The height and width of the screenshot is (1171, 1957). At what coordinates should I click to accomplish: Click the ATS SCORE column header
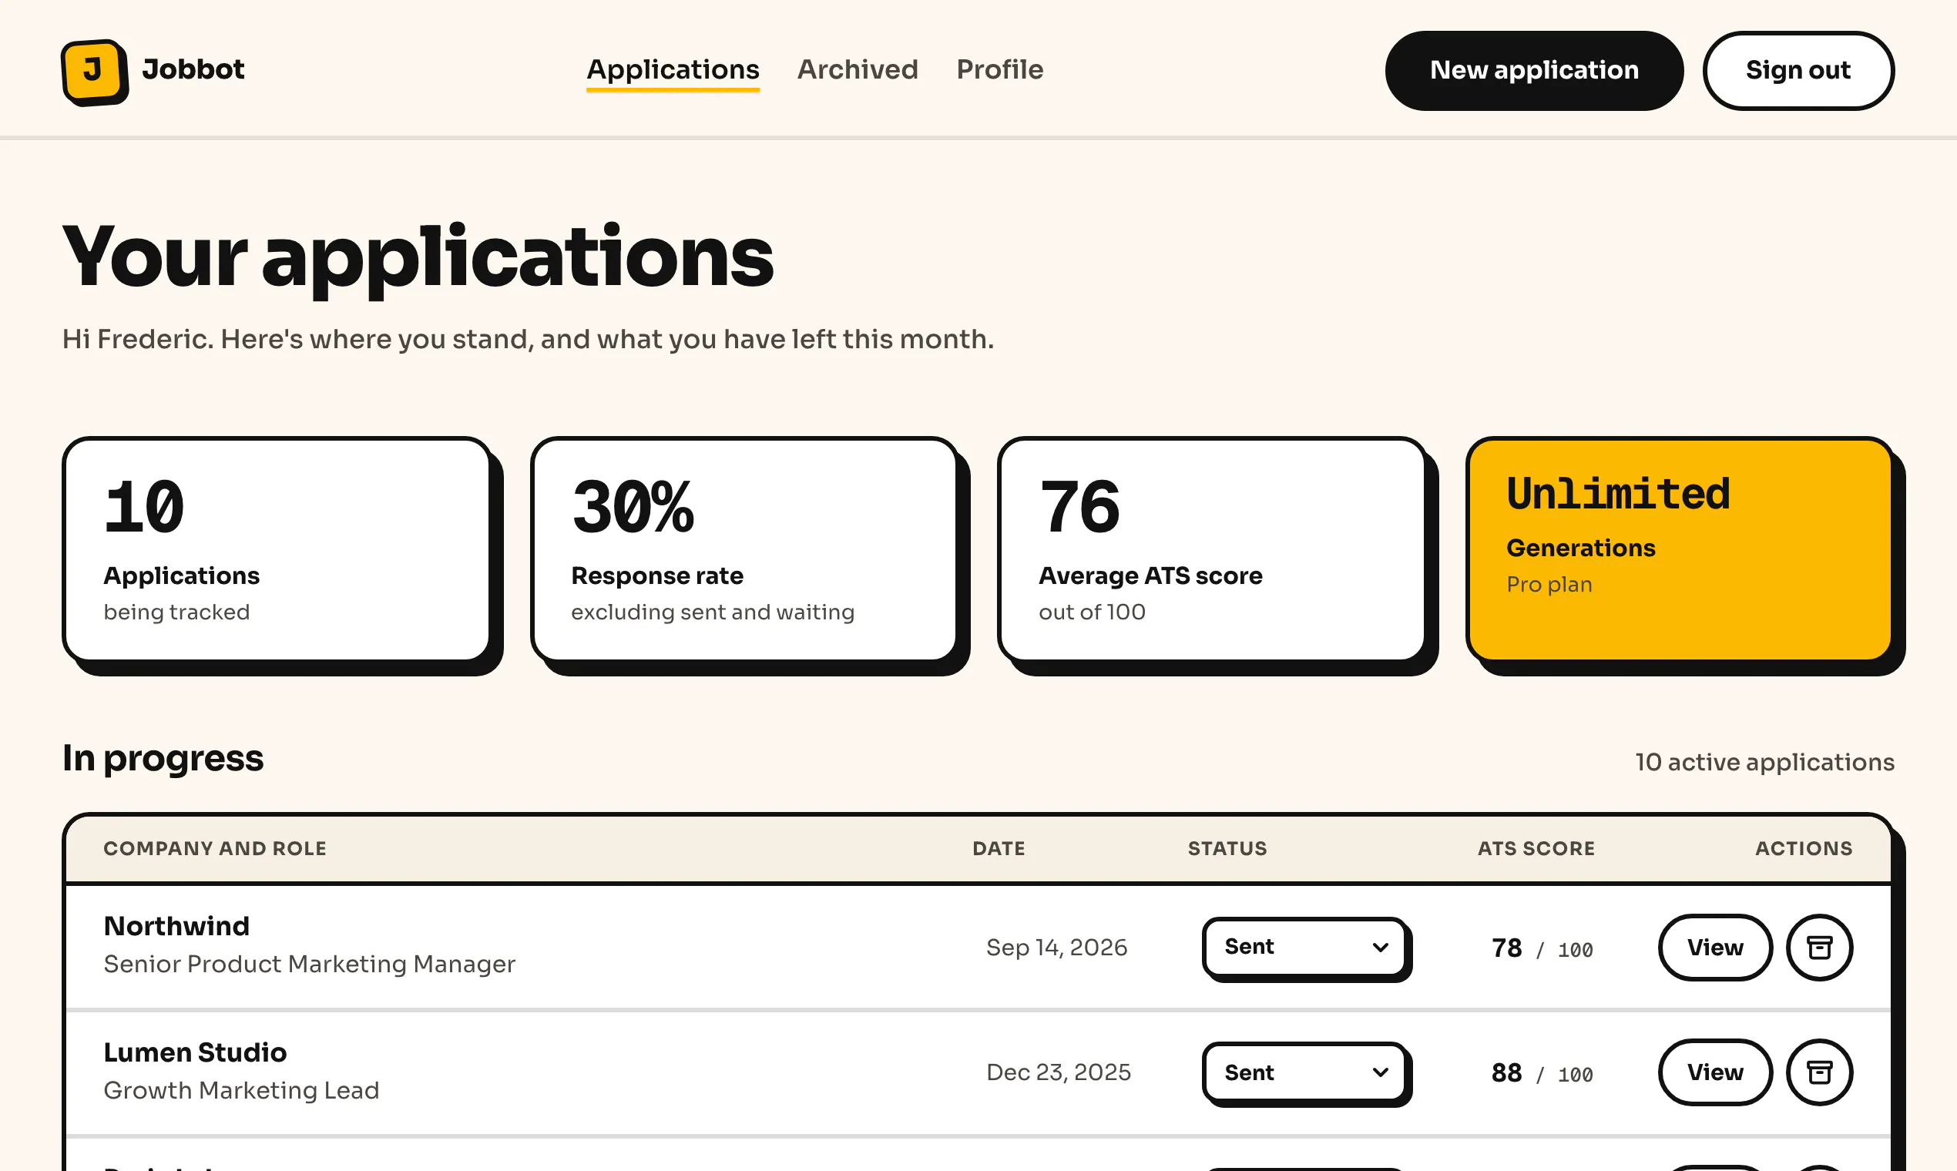coord(1536,848)
